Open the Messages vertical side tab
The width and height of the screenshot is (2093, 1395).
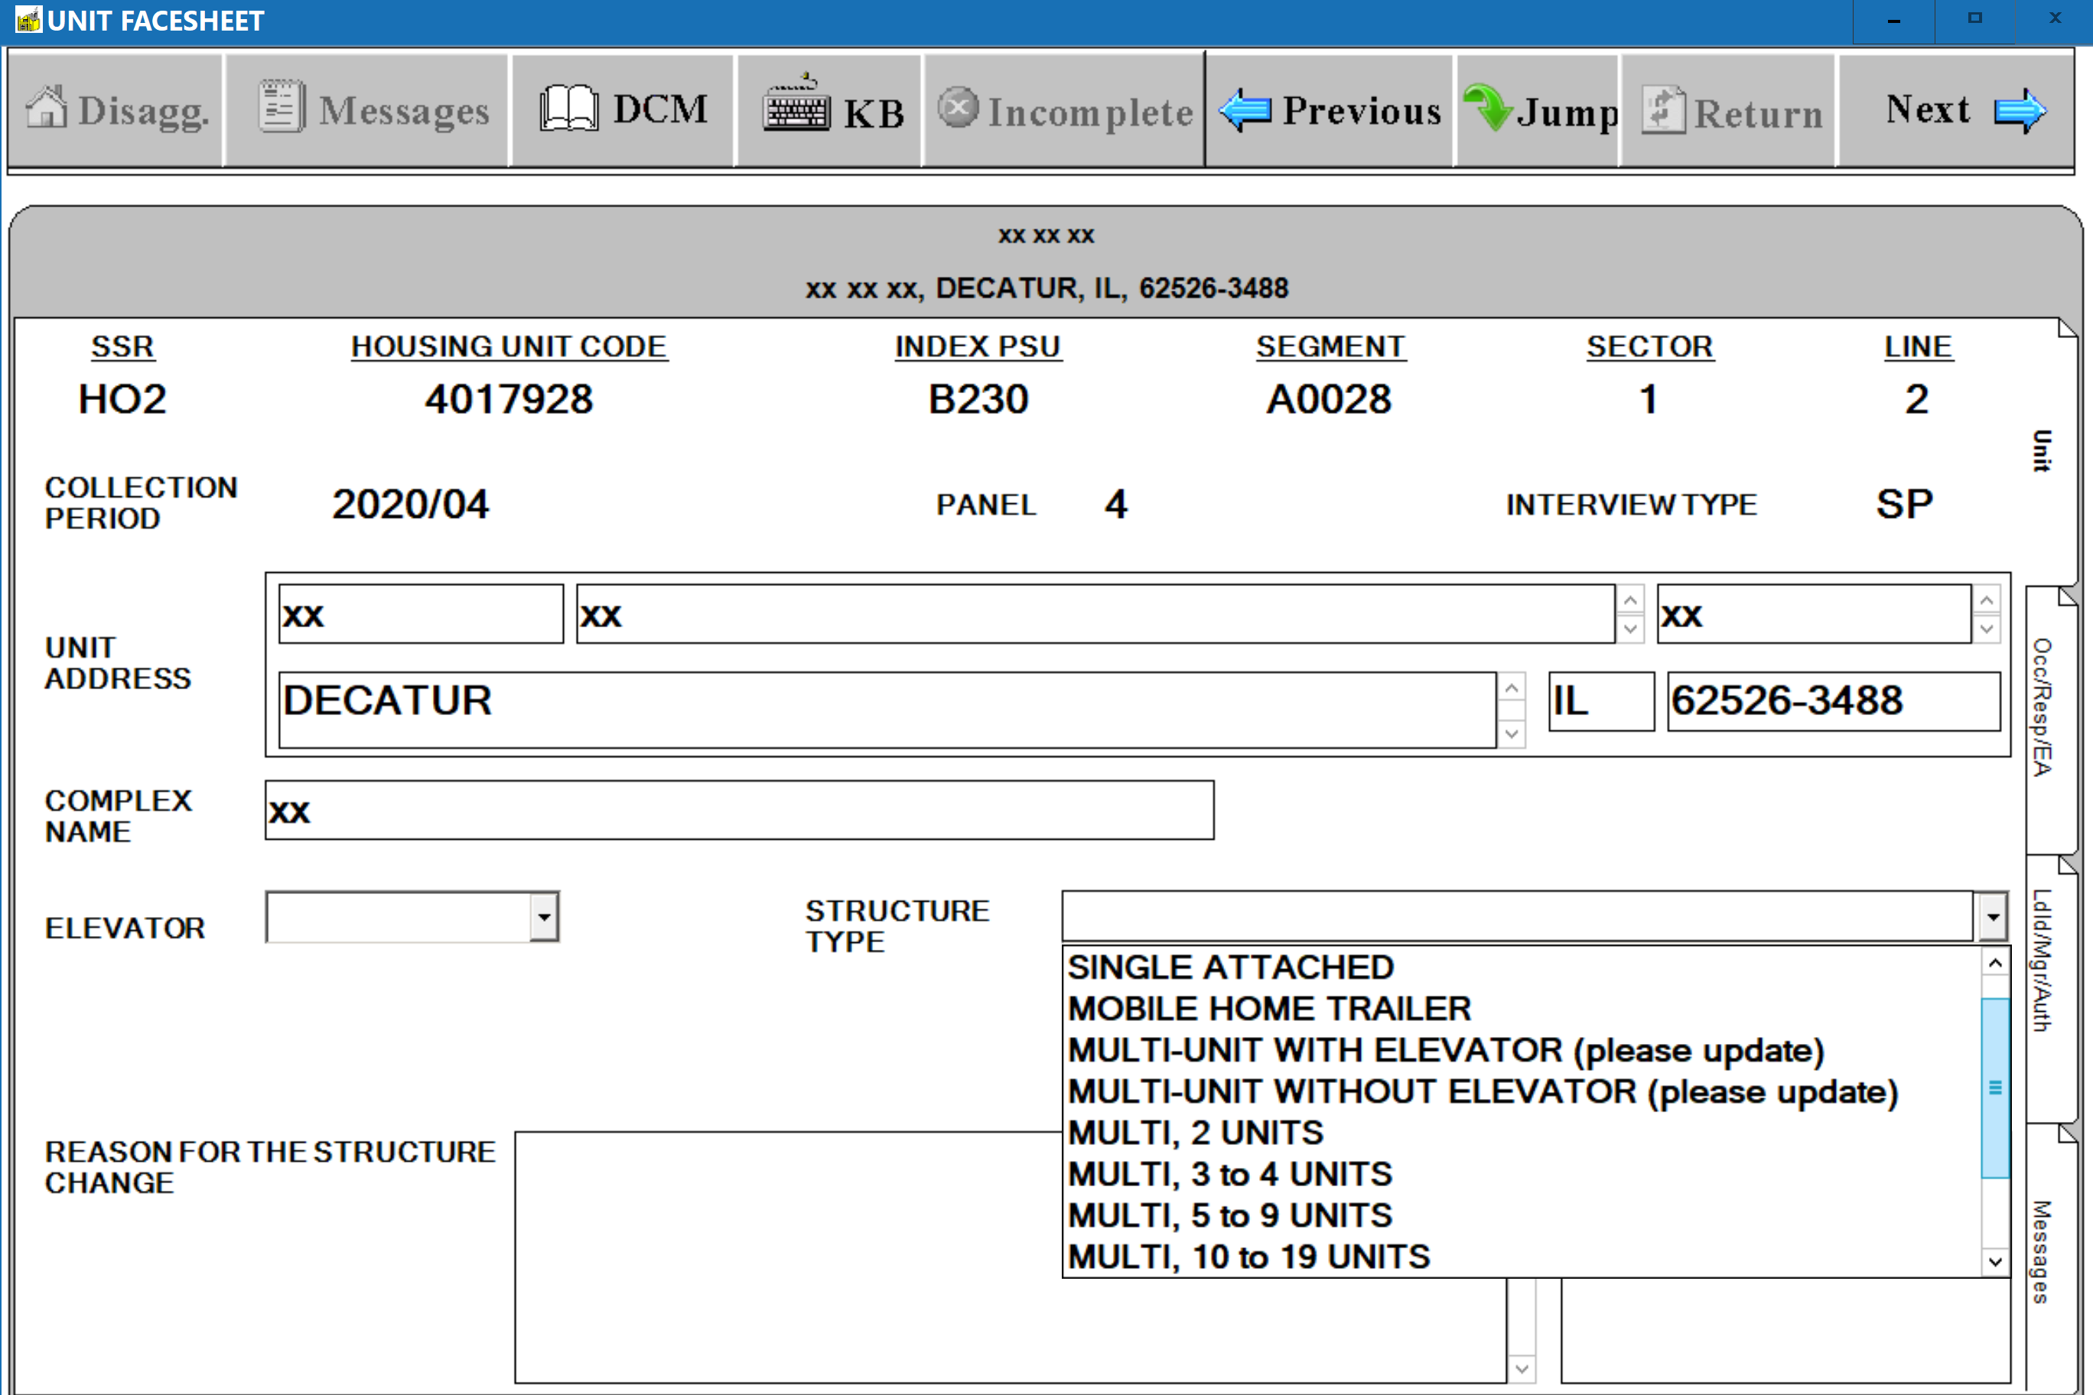point(2043,1253)
